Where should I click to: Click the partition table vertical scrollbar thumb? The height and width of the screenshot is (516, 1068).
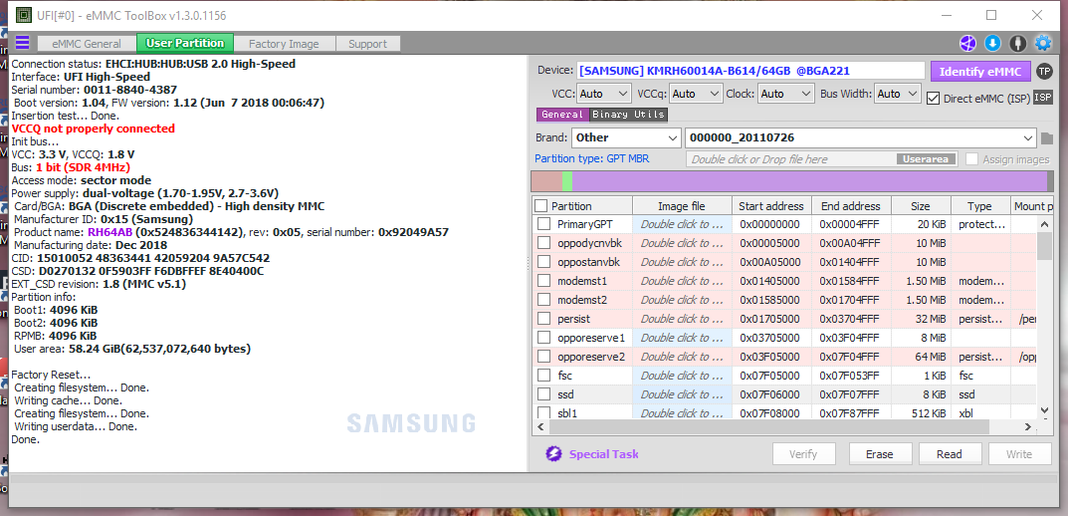[1043, 245]
